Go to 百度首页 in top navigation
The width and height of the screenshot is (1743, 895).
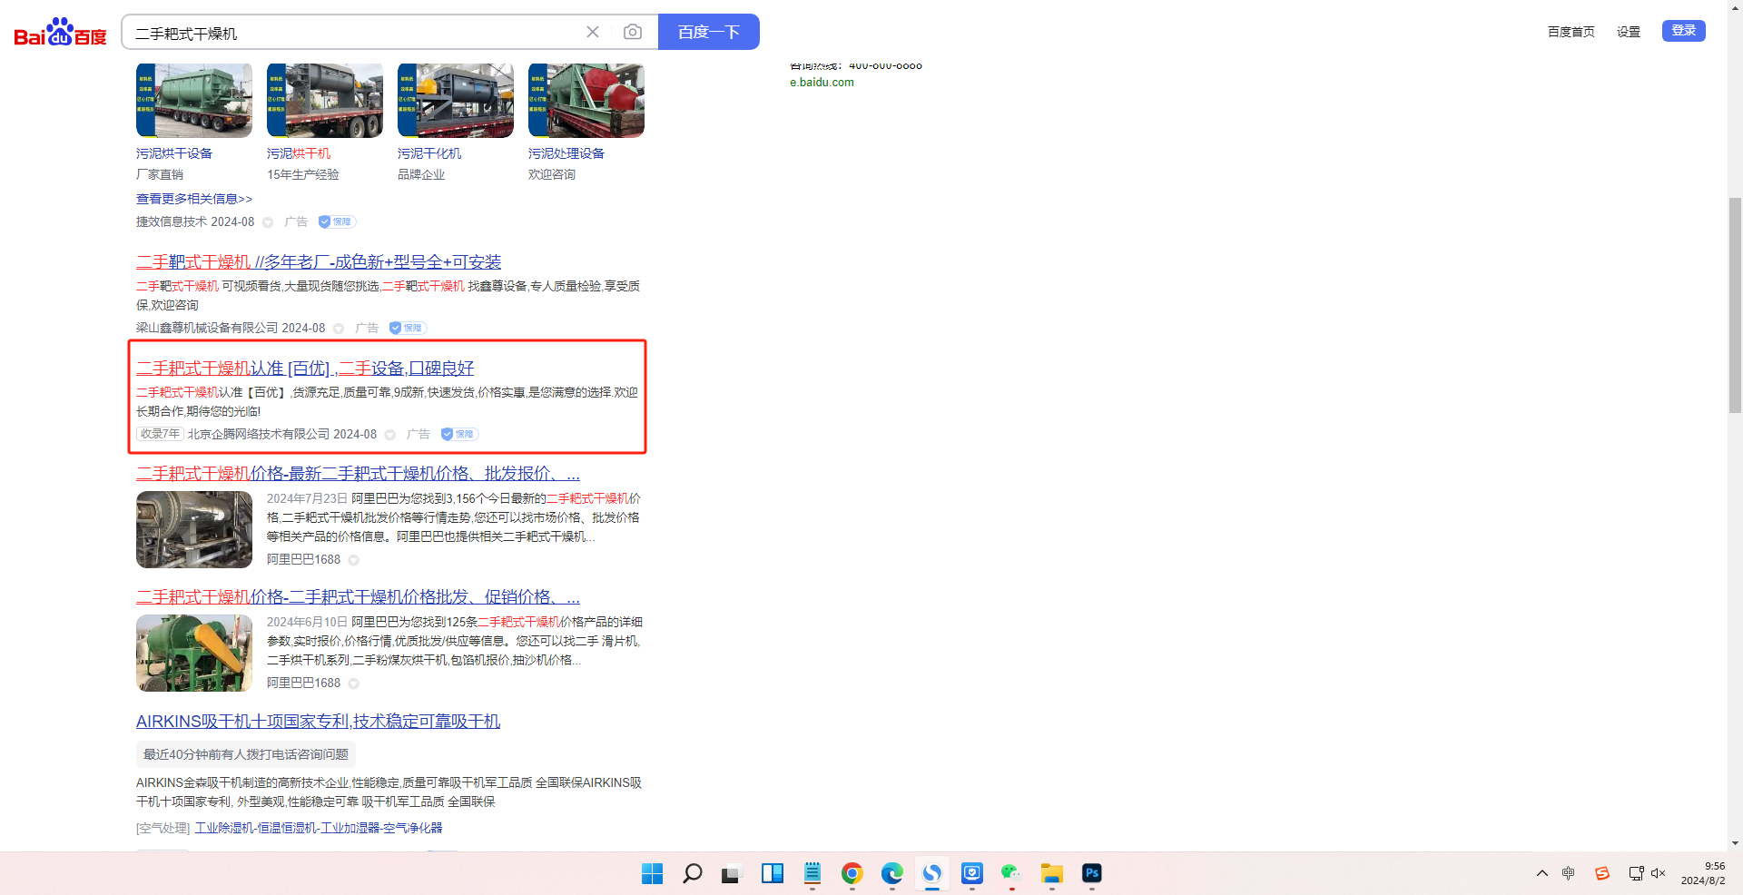(x=1571, y=32)
